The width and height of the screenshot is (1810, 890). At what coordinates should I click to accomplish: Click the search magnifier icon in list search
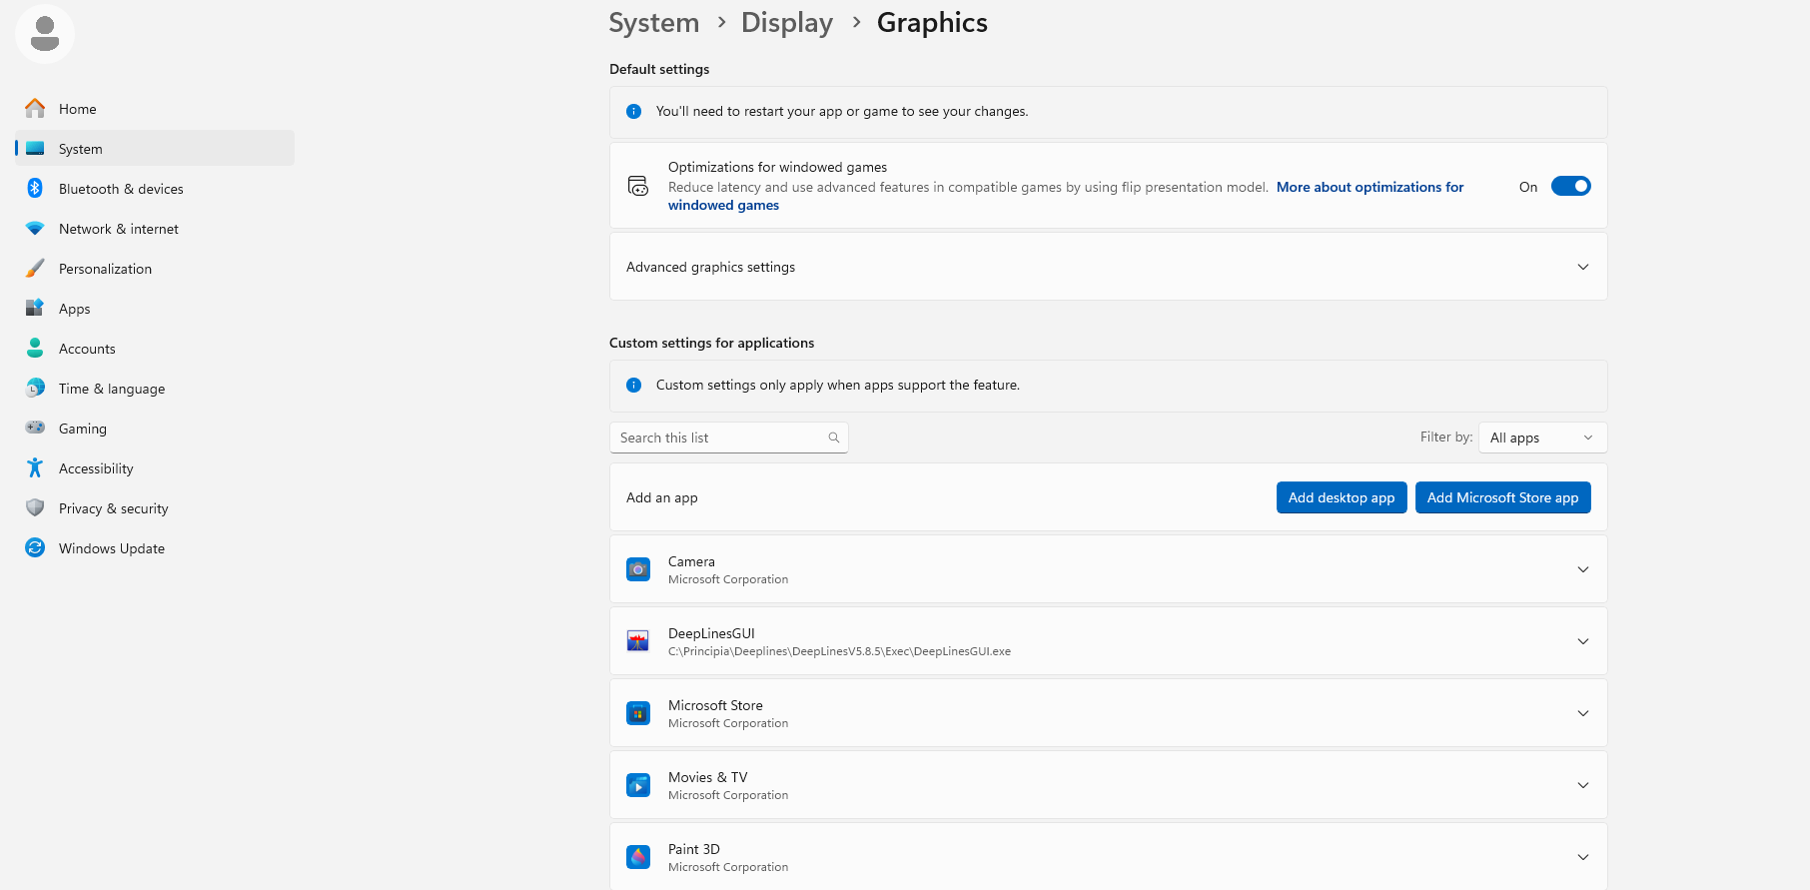coord(834,438)
